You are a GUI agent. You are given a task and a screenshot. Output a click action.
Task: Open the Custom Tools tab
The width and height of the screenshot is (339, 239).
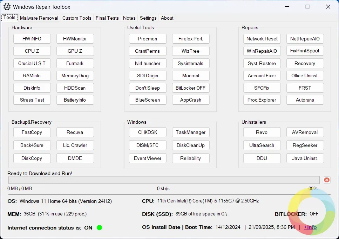[77, 18]
